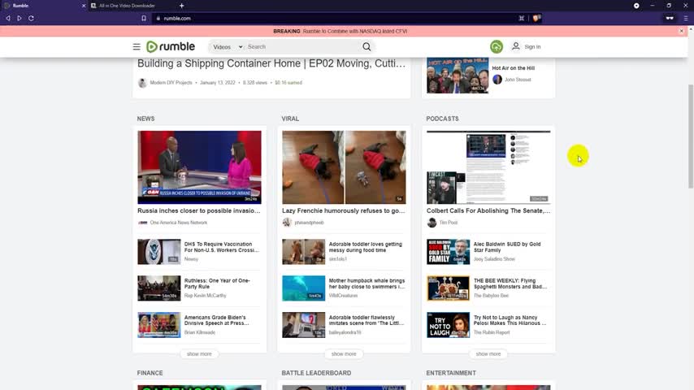Close the Rumble browser tab
Viewport: 694px width, 390px height.
click(x=84, y=6)
